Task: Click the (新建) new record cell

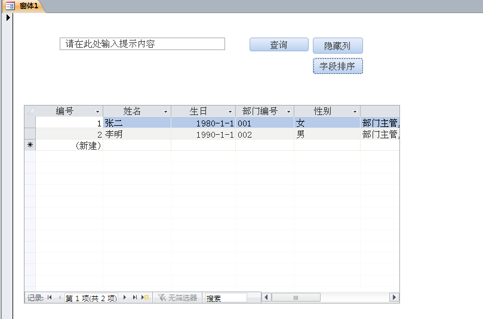Action: point(69,145)
